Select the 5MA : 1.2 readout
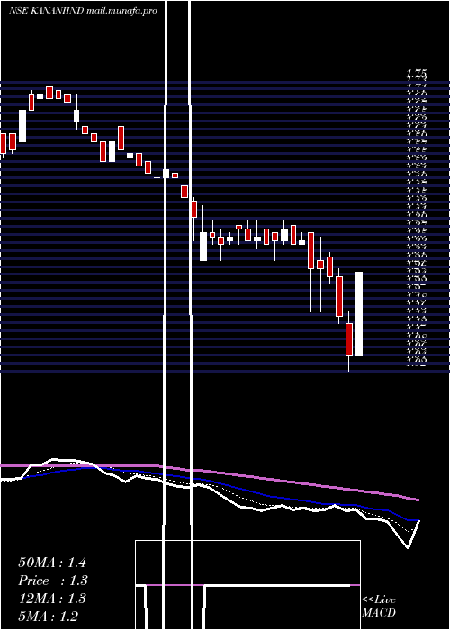 click(49, 616)
